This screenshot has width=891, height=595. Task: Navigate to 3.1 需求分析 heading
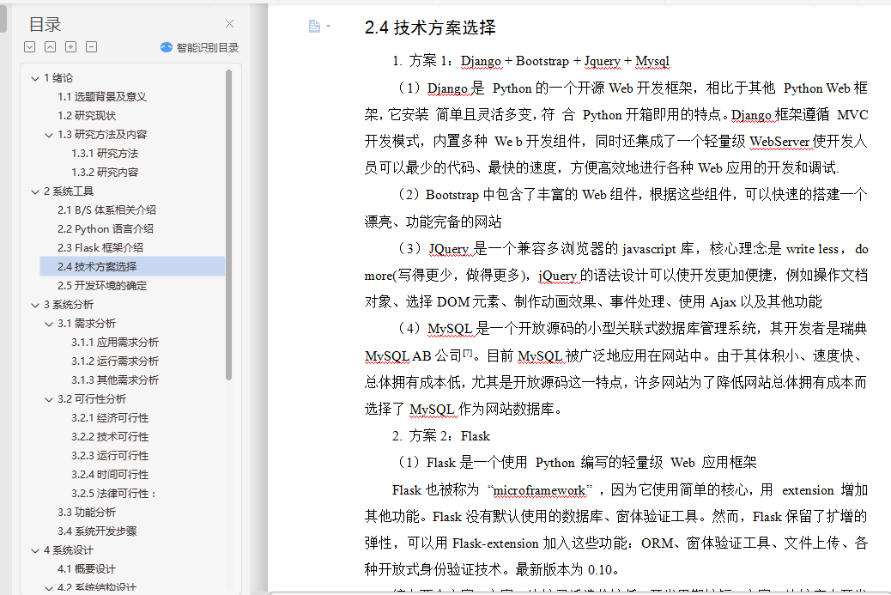click(87, 324)
